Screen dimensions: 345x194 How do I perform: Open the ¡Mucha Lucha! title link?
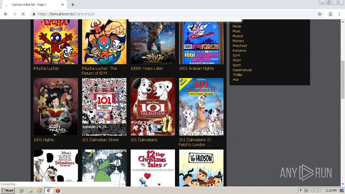46,68
